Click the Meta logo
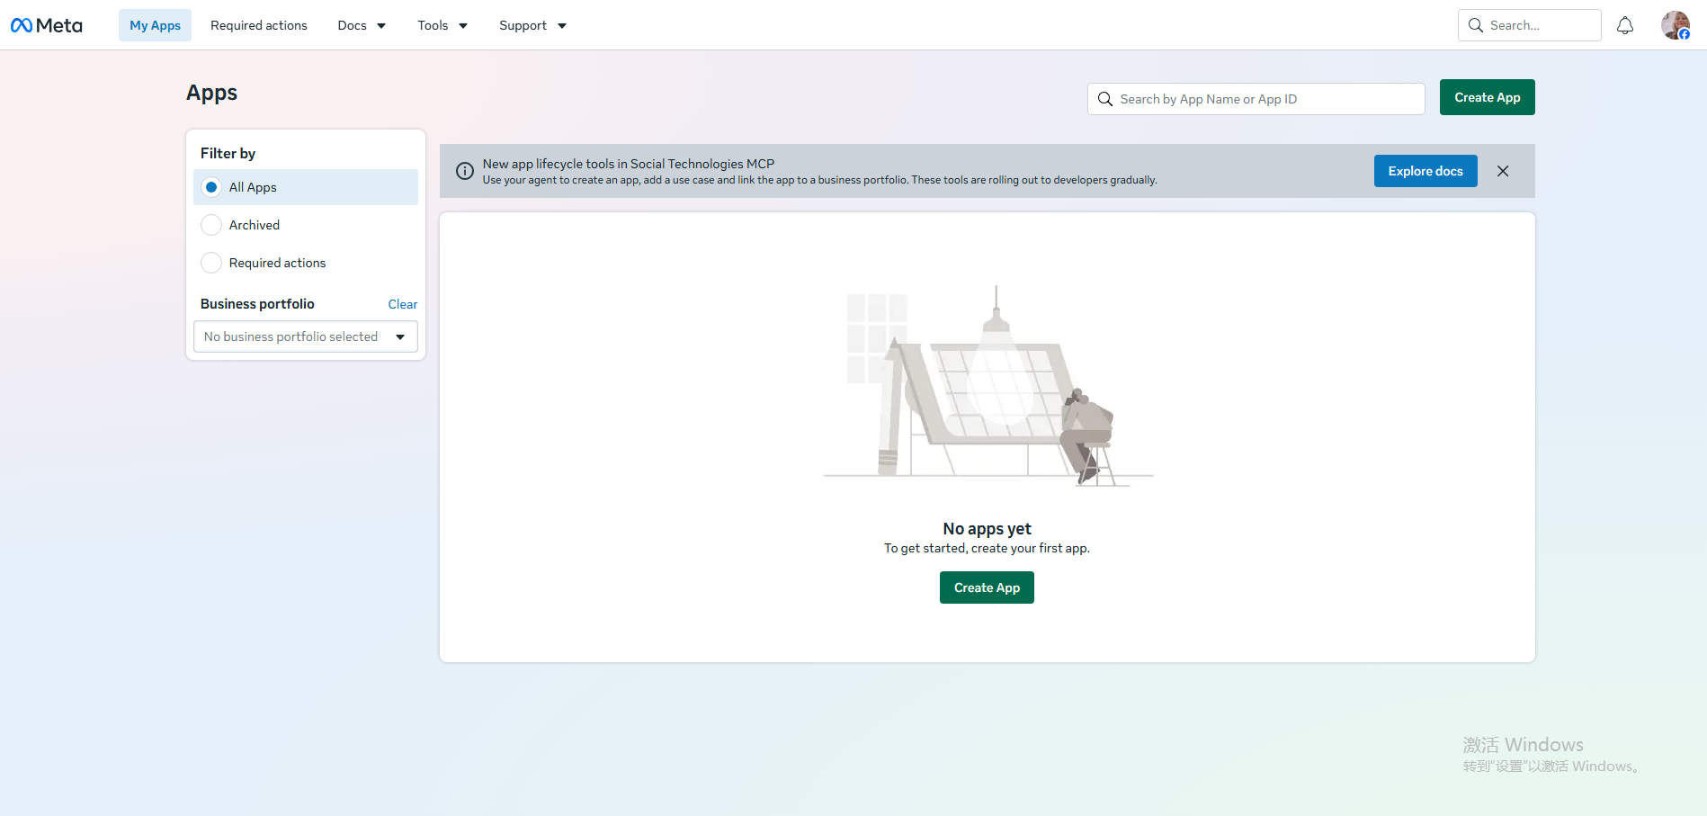The image size is (1707, 816). pyautogui.click(x=47, y=25)
